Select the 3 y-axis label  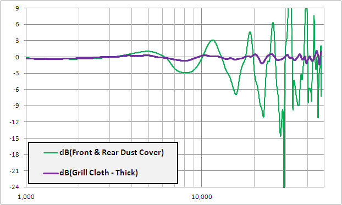coord(17,41)
